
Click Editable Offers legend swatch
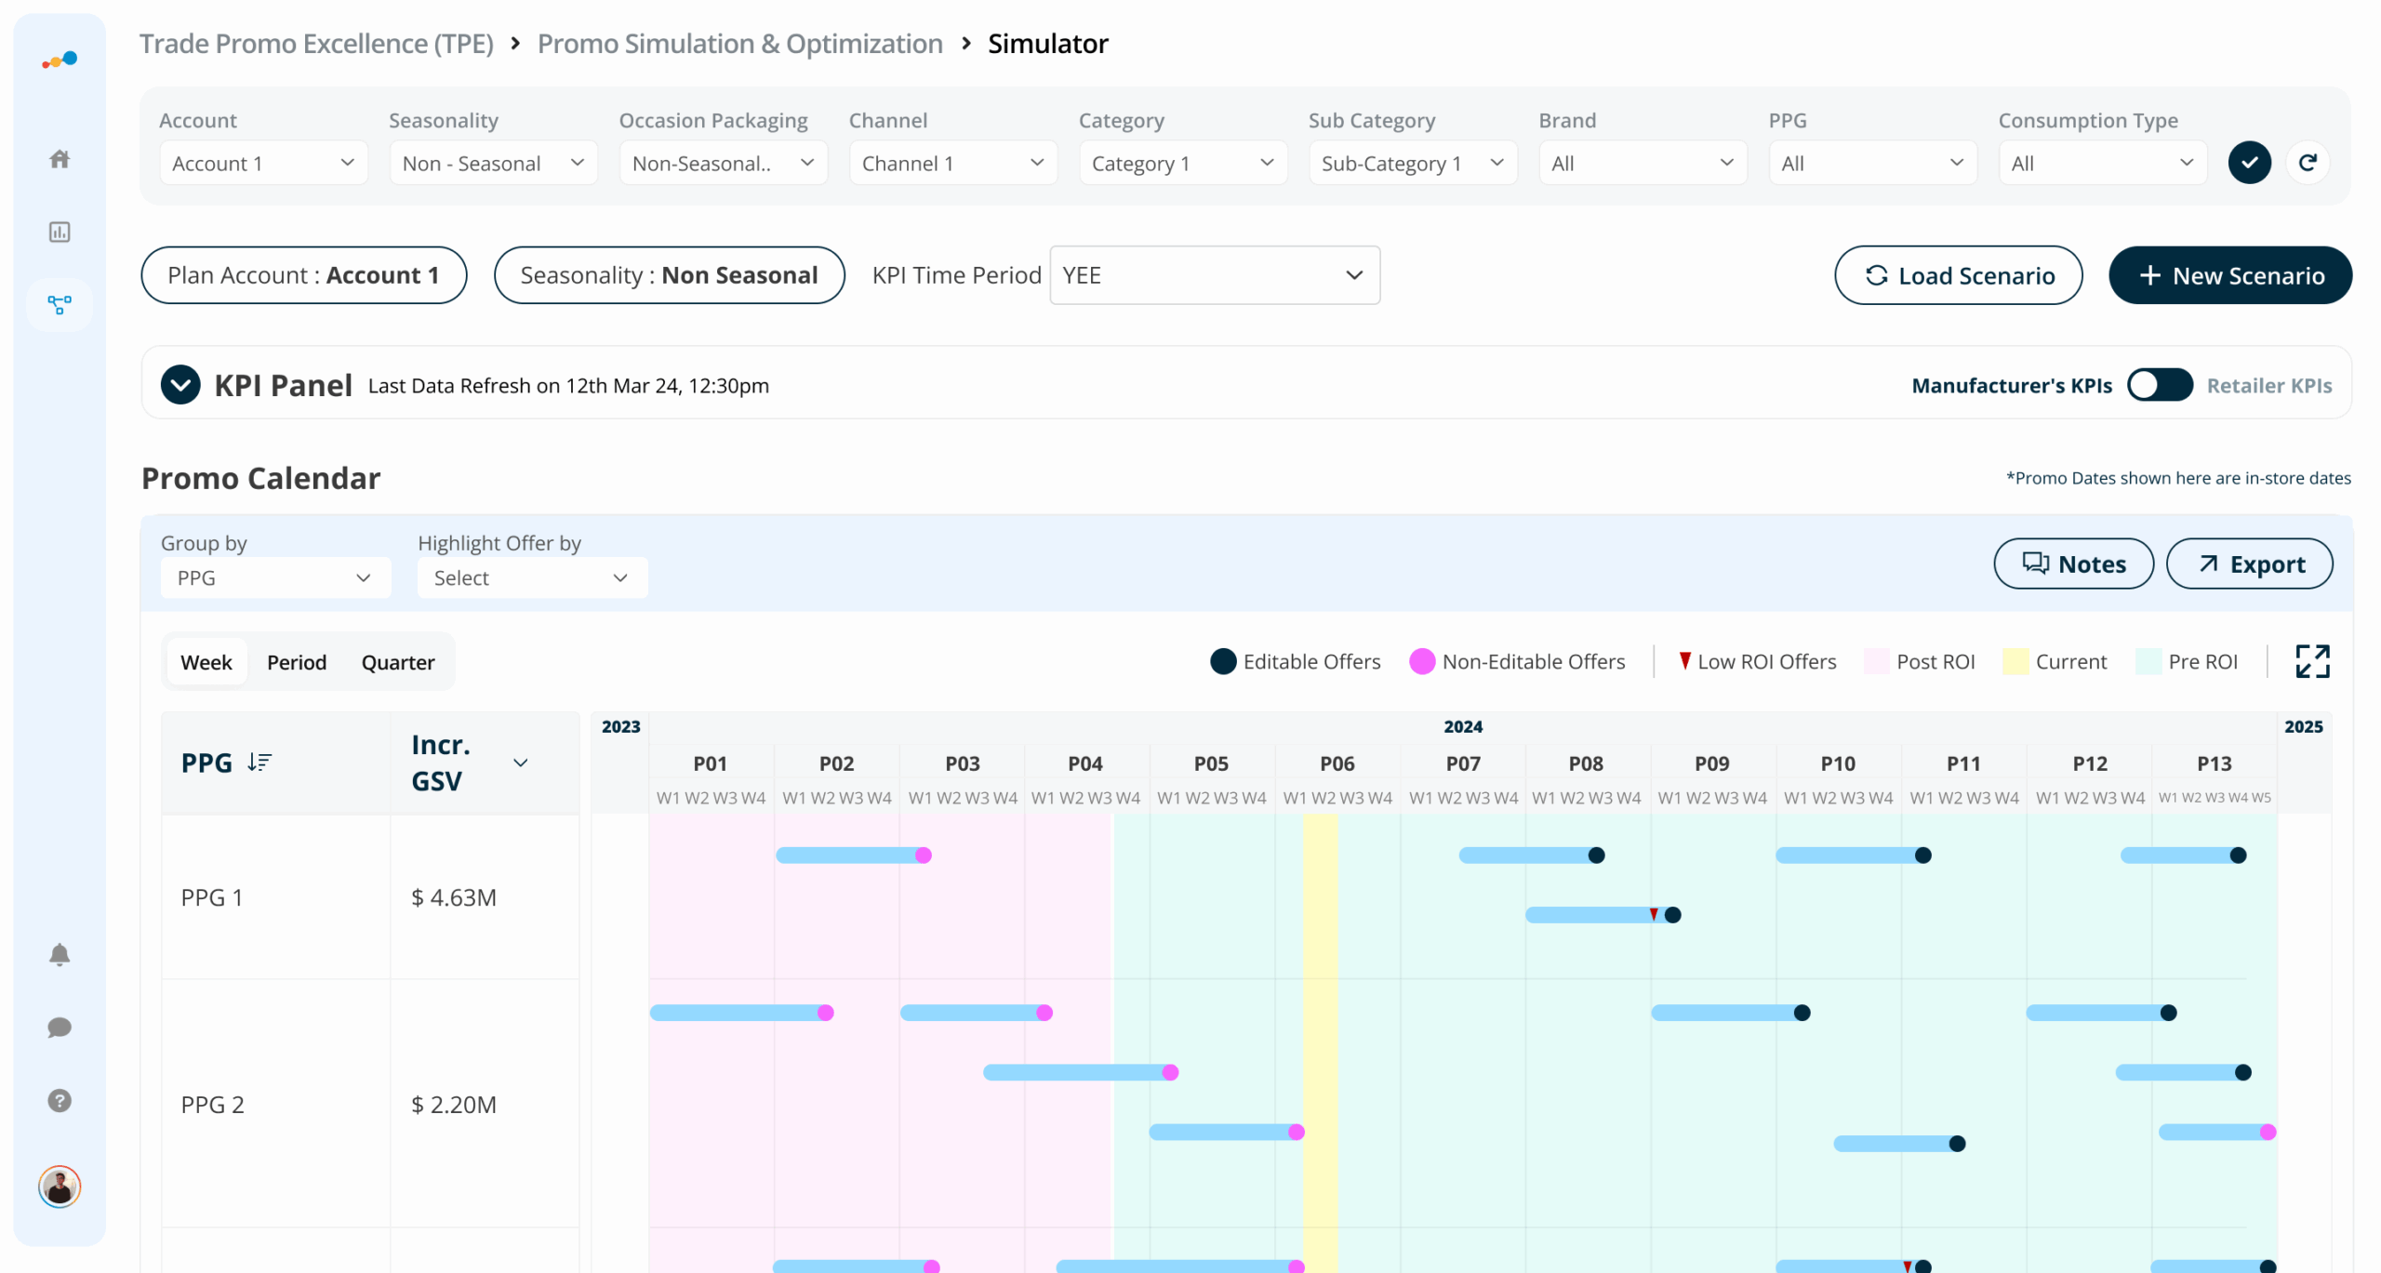[1223, 661]
